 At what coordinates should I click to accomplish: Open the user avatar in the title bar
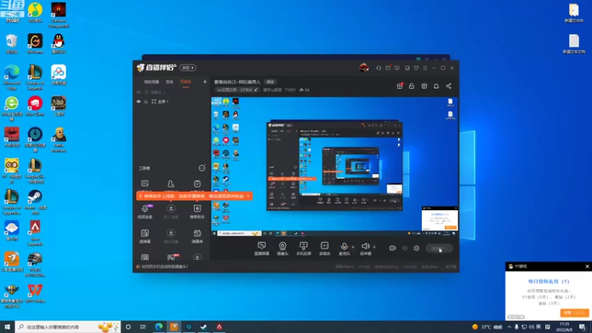[x=364, y=67]
